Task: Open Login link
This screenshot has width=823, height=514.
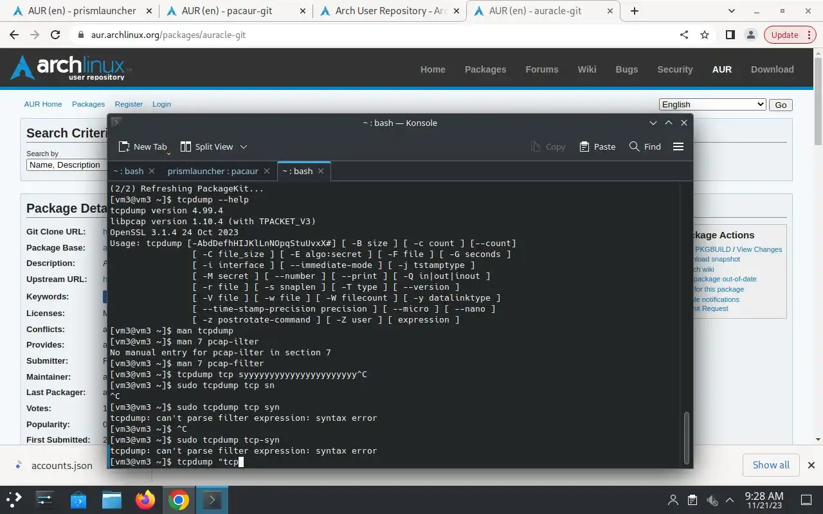Action: 161,104
